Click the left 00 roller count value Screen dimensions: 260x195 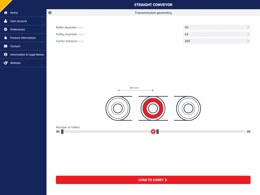[58, 132]
